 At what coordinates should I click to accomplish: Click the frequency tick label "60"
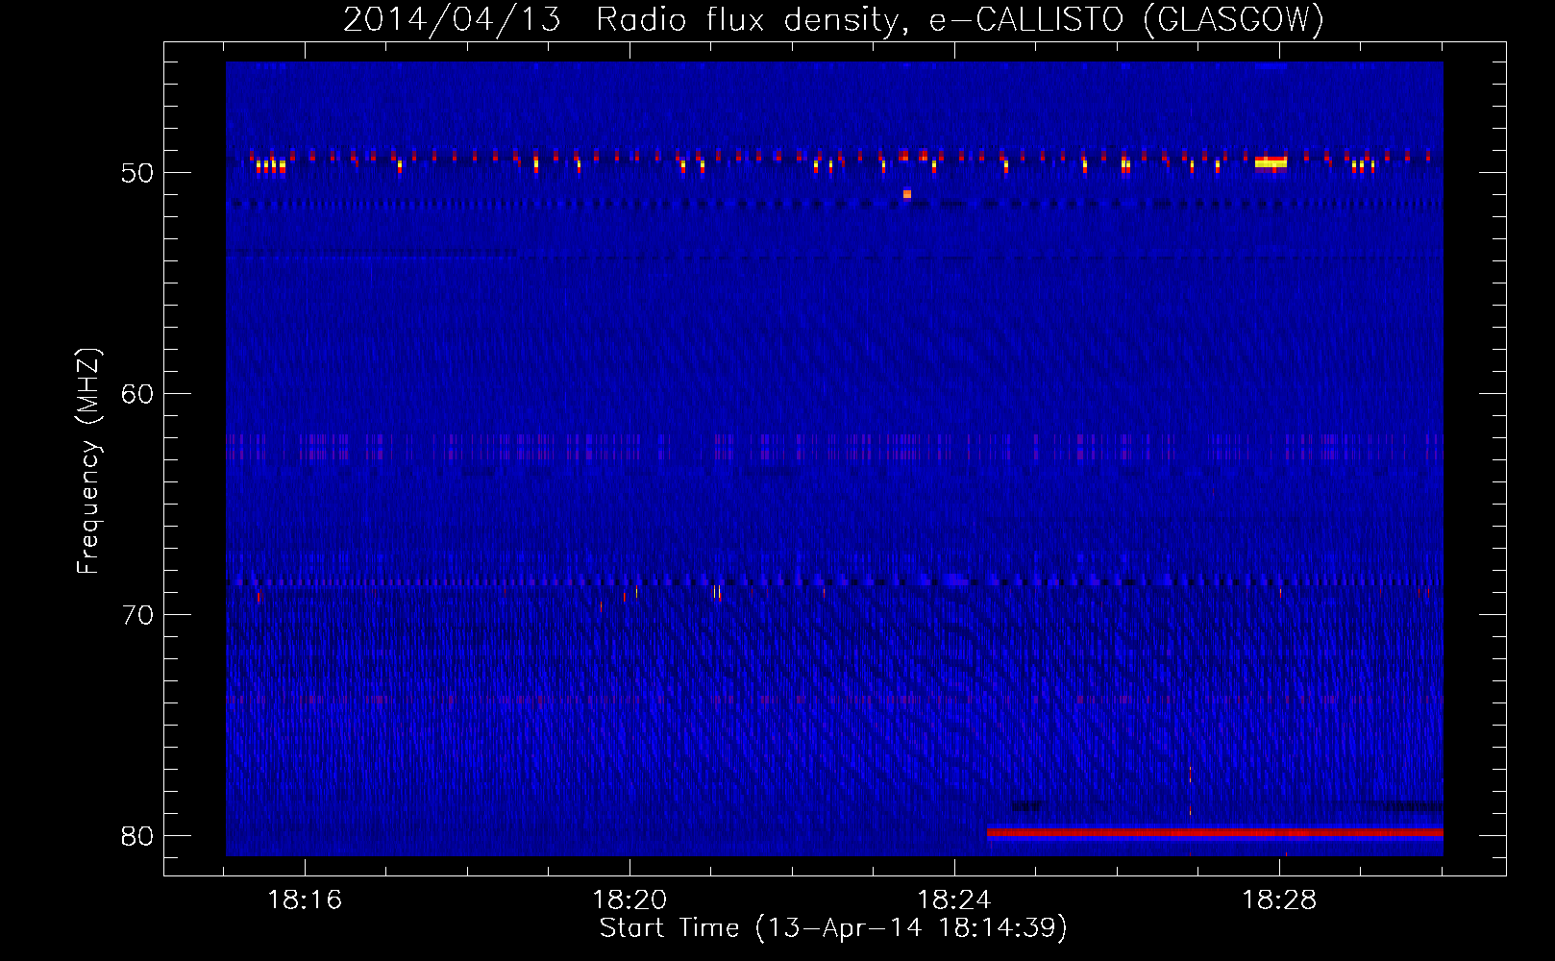[x=137, y=394]
